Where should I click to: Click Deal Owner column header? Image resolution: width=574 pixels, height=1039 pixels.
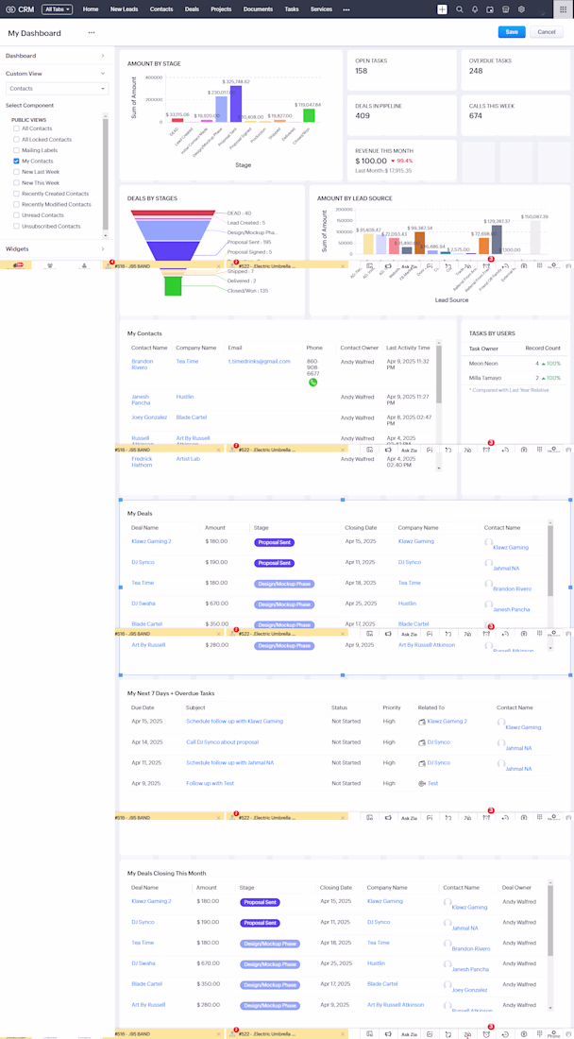pyautogui.click(x=517, y=887)
